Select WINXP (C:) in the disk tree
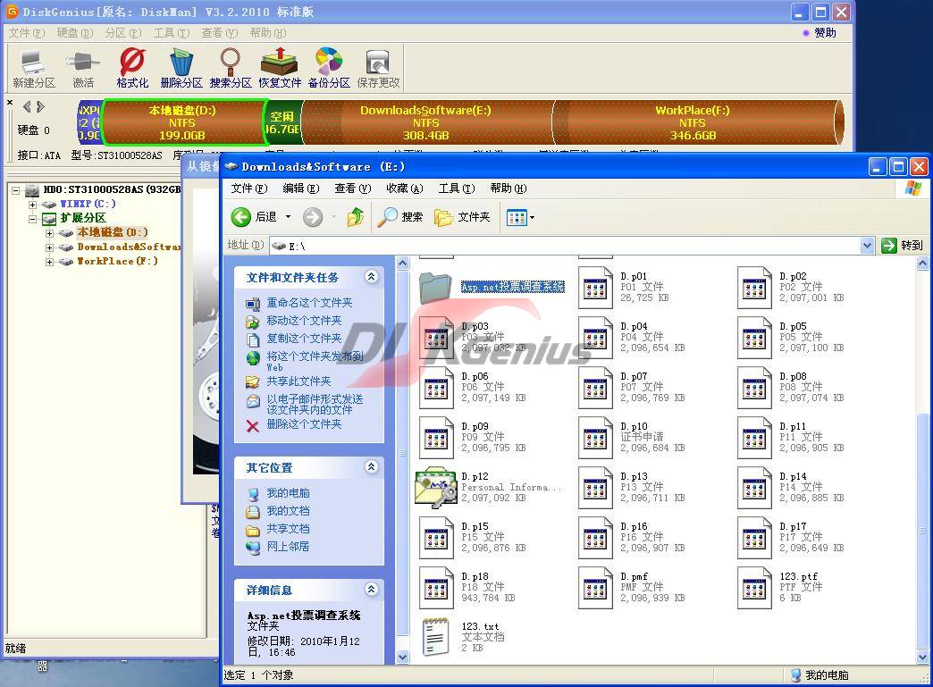Viewport: 933px width, 687px height. [x=88, y=204]
